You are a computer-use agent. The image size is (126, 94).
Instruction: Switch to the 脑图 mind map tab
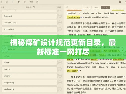96,7
